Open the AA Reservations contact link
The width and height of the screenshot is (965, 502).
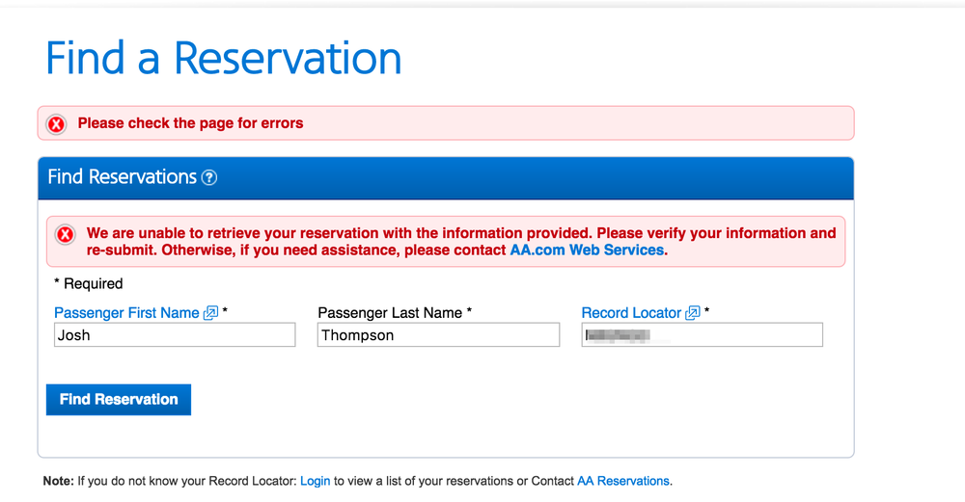pyautogui.click(x=622, y=481)
